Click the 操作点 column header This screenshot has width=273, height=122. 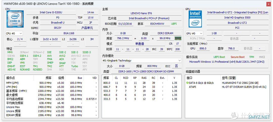point(19,78)
